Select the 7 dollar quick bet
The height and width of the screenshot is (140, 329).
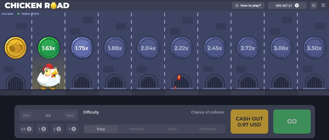point(72,129)
